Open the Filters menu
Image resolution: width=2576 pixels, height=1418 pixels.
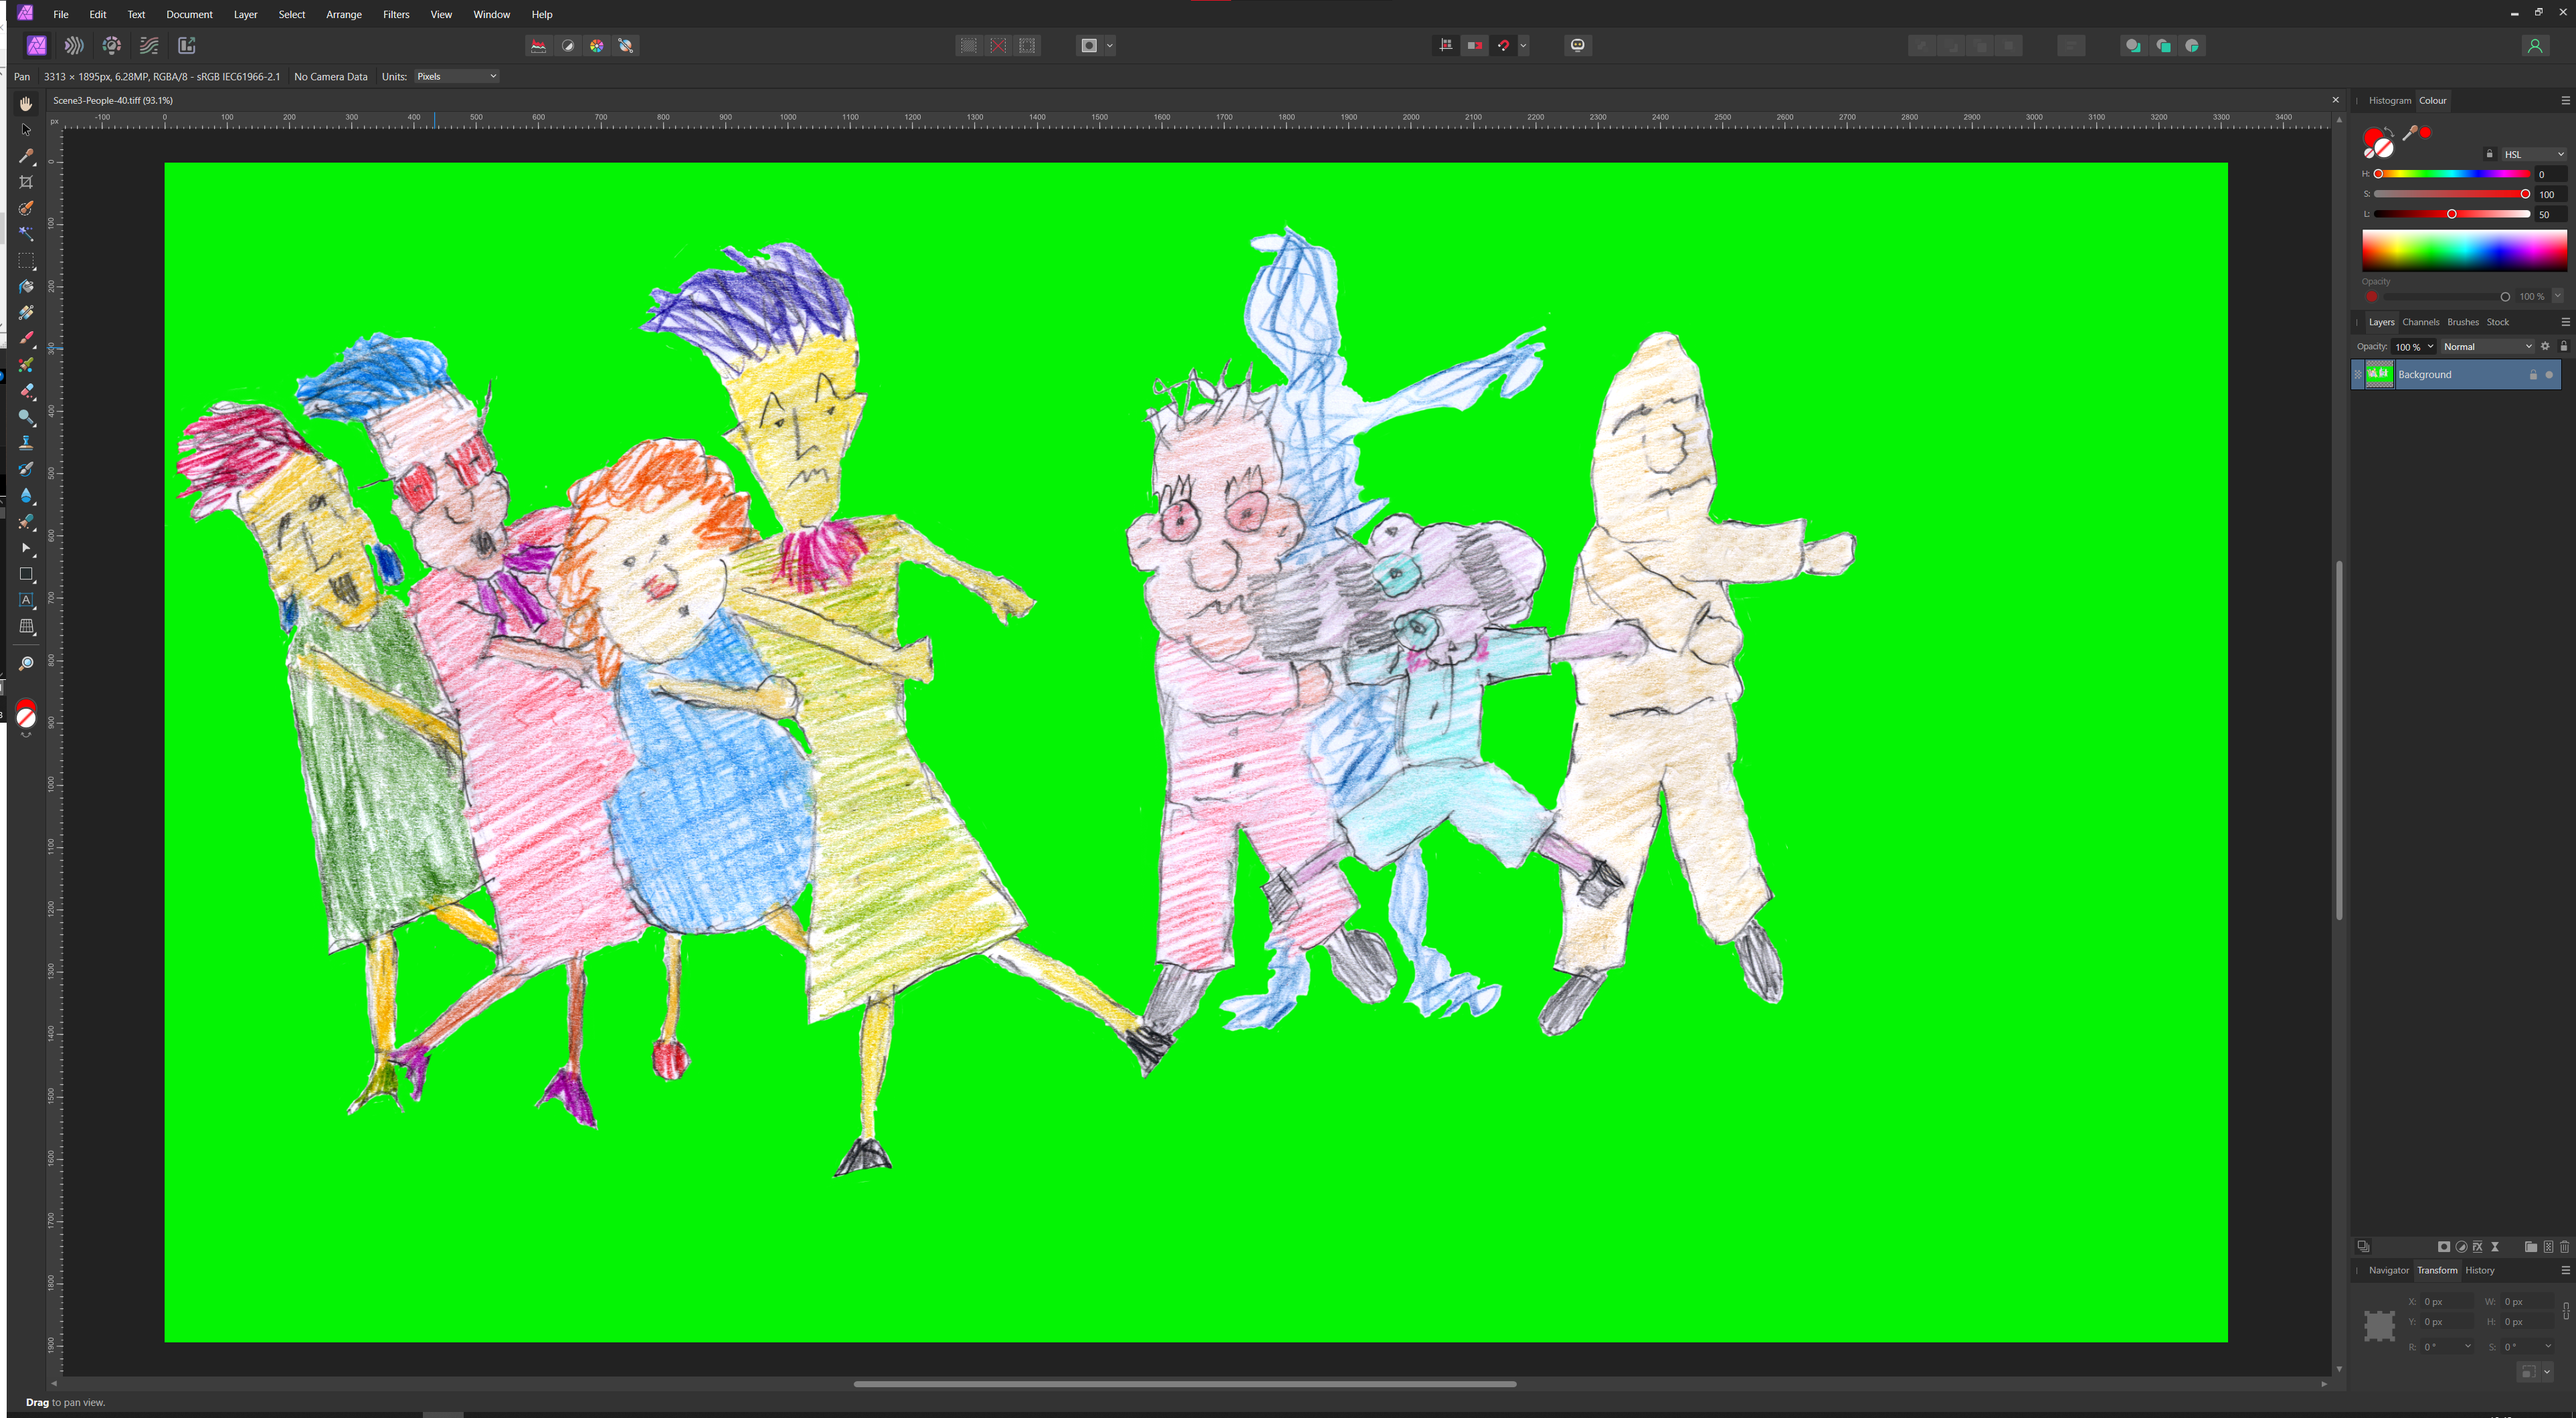click(396, 14)
